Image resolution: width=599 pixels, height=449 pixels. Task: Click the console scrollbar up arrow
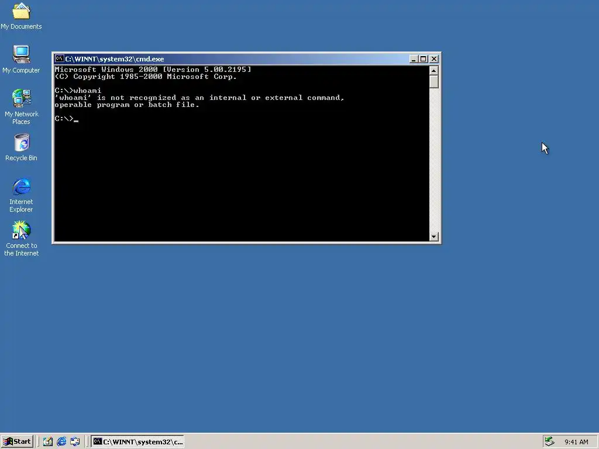tap(433, 71)
